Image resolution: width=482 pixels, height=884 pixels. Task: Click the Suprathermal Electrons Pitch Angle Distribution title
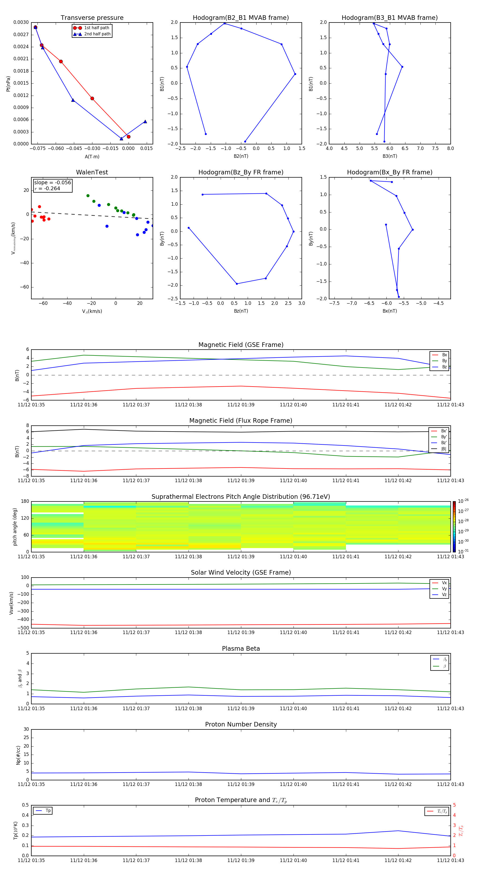click(241, 497)
